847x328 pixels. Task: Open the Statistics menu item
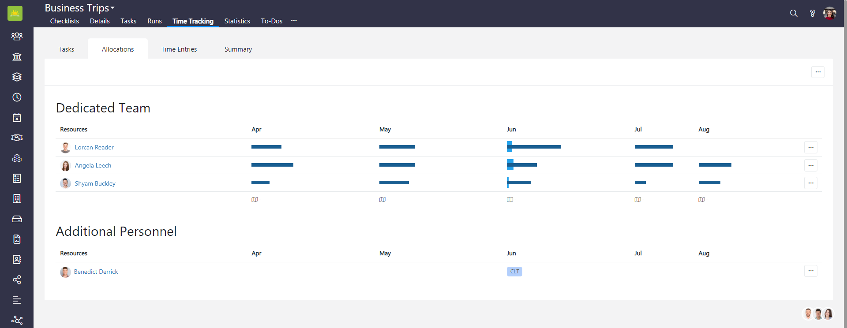click(x=237, y=21)
